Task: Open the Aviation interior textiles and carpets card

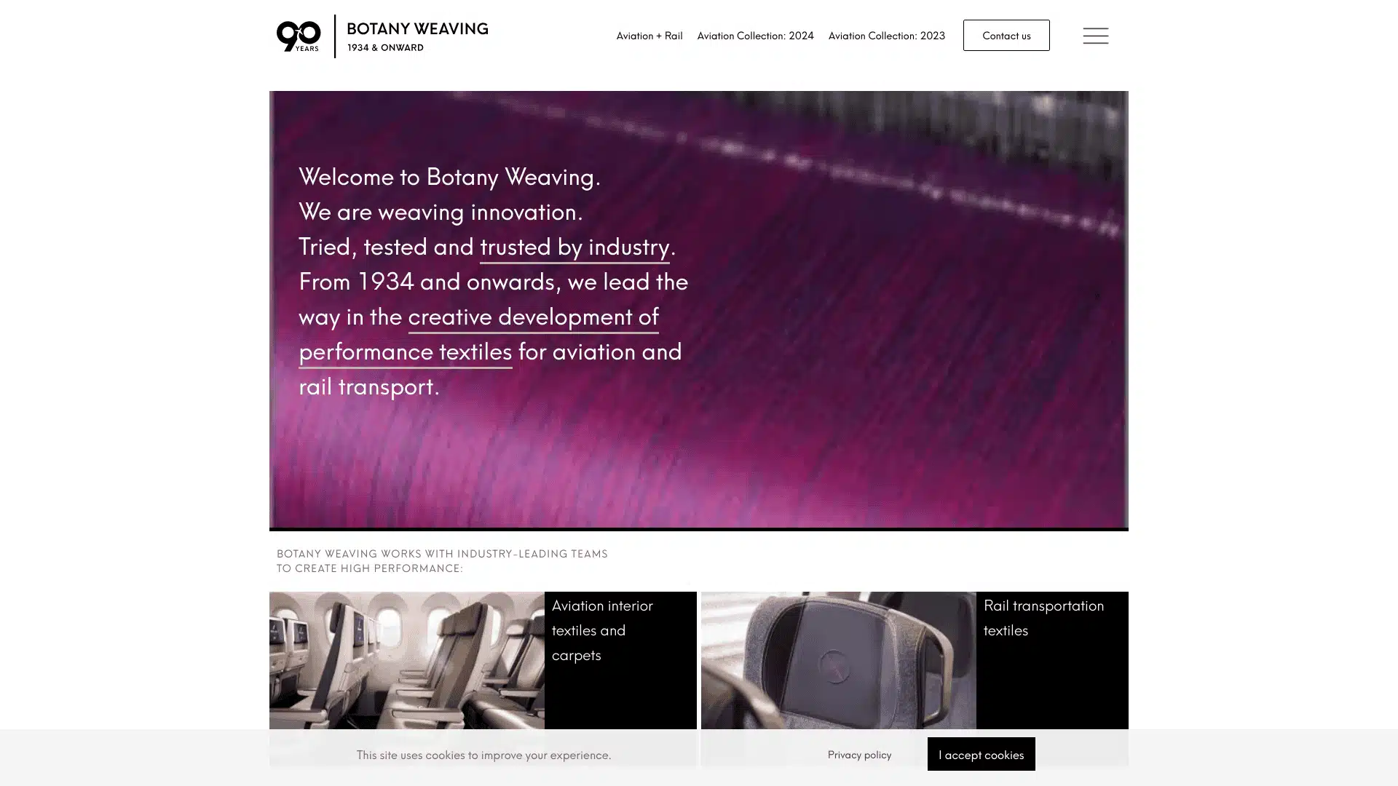Action: (601, 630)
